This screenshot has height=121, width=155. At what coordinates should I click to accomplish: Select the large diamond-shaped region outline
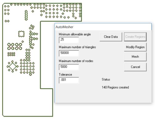(x=12, y=67)
